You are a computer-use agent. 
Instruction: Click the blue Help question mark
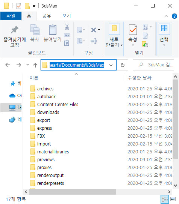point(174,16)
